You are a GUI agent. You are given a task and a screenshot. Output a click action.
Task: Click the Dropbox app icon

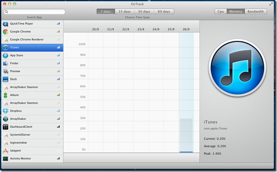(x=5, y=111)
